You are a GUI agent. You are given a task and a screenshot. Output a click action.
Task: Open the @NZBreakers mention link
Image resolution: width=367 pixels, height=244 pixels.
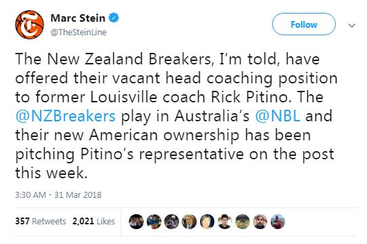65,116
